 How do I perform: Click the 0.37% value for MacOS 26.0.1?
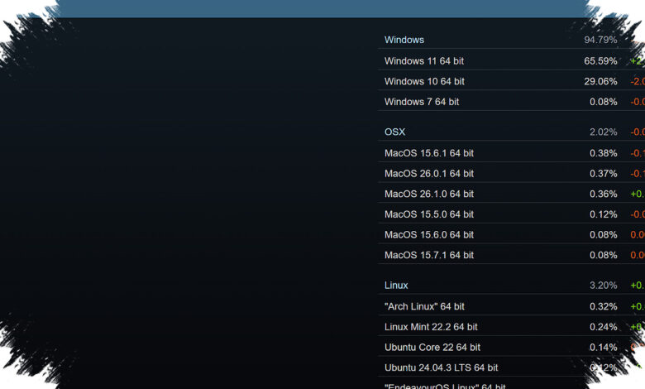click(604, 174)
